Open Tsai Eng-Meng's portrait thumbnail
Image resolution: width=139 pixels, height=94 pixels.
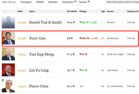8,54
